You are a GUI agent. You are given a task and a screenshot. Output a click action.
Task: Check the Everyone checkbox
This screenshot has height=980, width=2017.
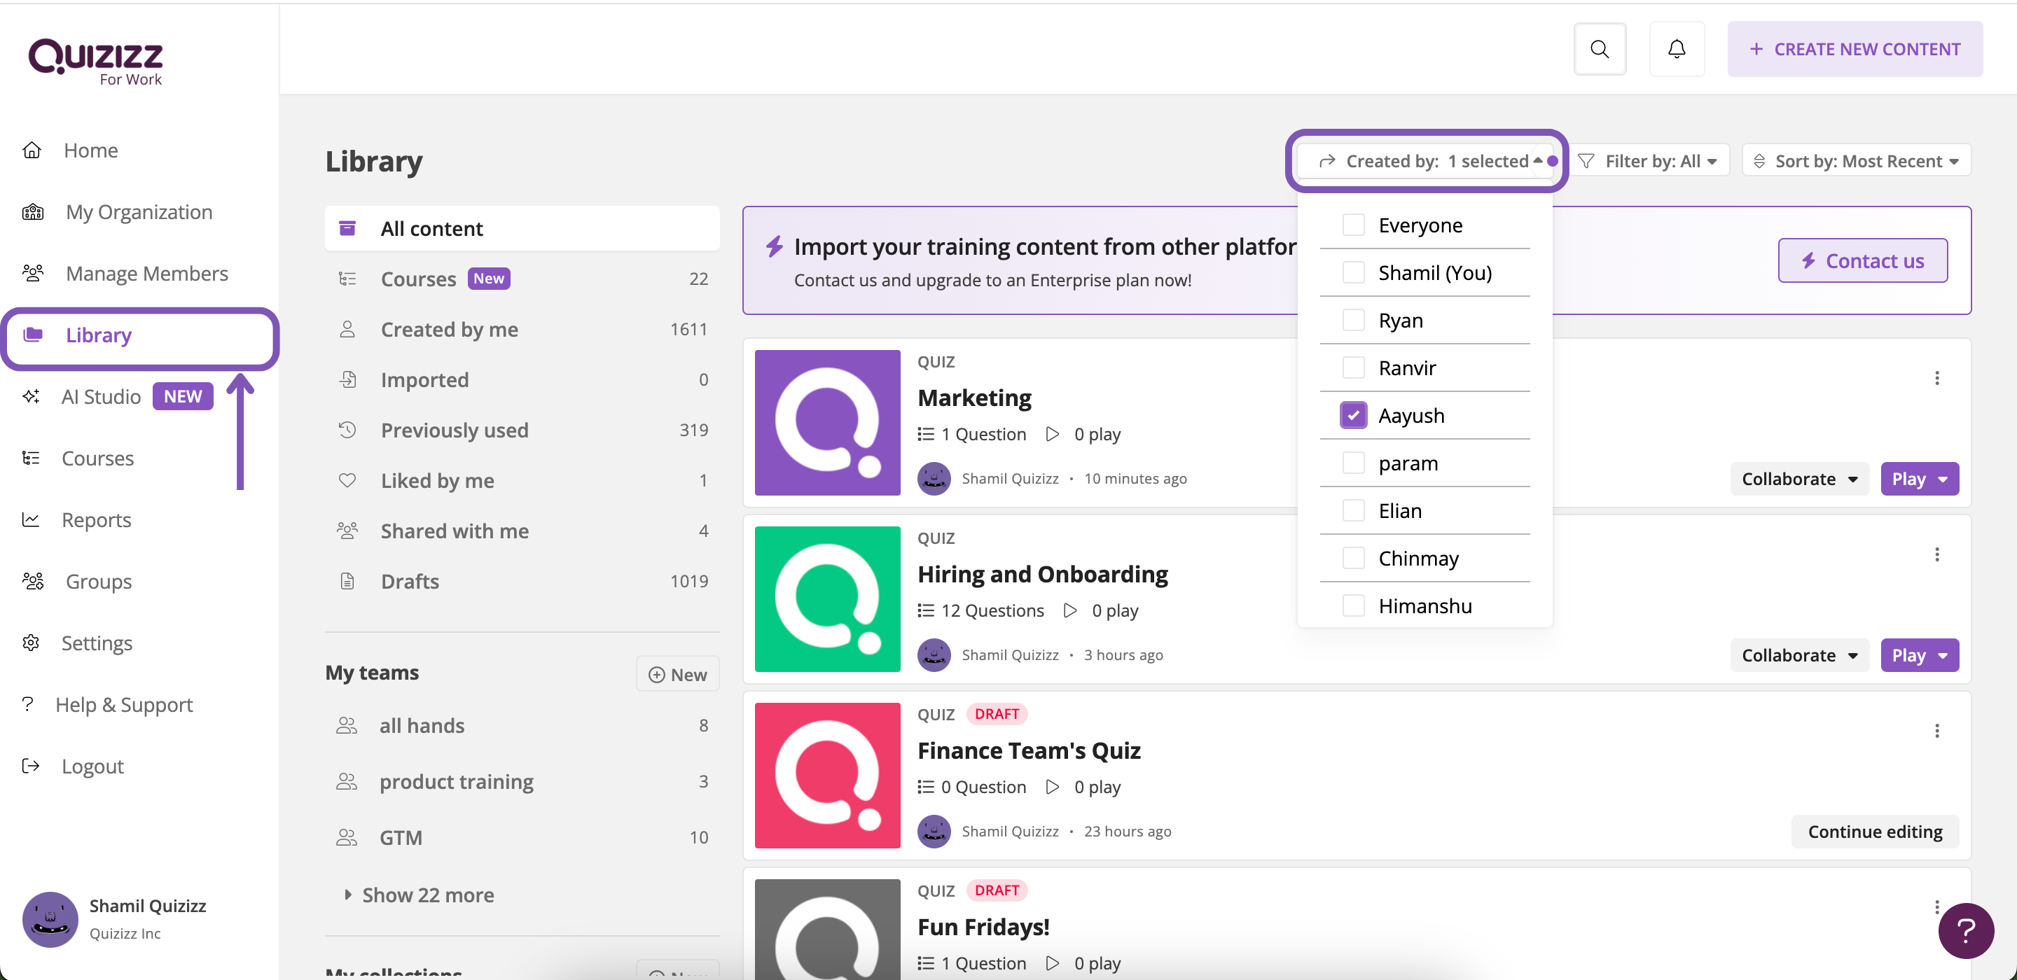(x=1353, y=225)
